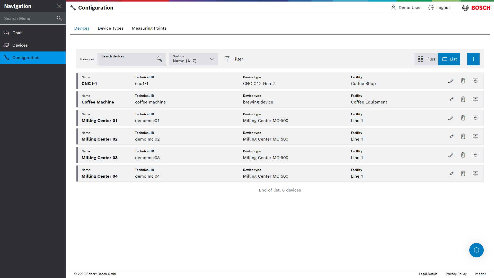The image size is (494, 278).
Task: Open the Legal Notice link
Action: click(428, 274)
